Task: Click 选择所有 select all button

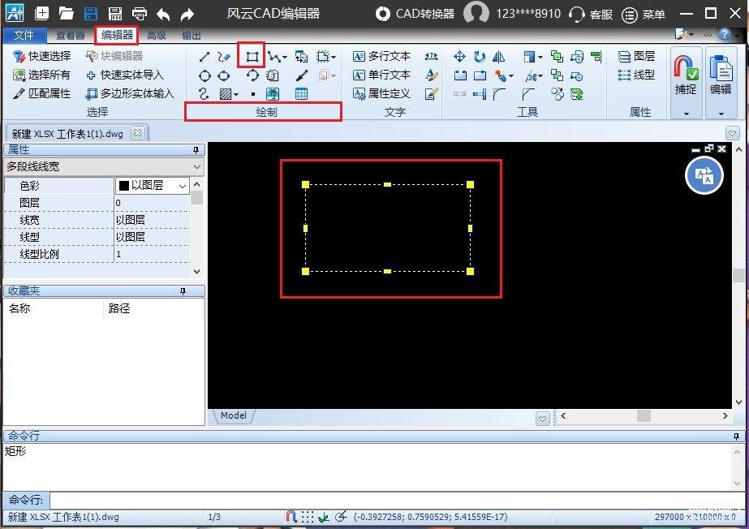Action: tap(41, 75)
